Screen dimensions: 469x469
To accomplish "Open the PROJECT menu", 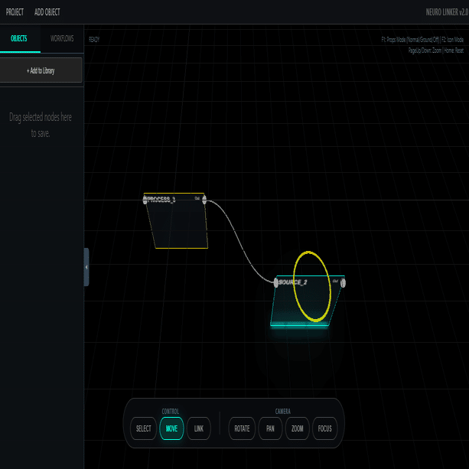I will 15,12.
